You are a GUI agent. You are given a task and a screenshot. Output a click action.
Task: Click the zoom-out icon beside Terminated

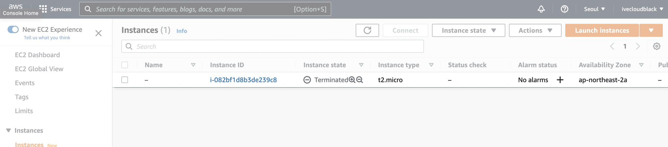click(359, 80)
